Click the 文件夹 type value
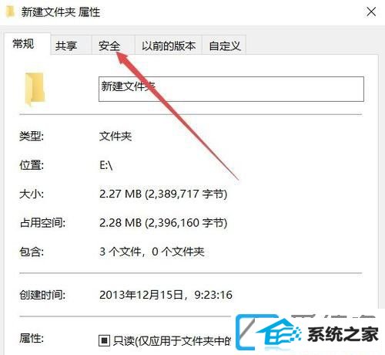Viewport: 385px width, 355px height. click(x=115, y=136)
